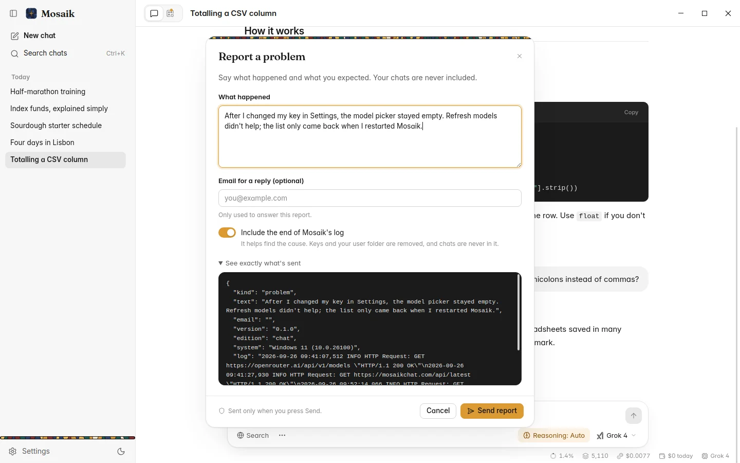Click the 5,110 tokens indicator

click(595, 456)
